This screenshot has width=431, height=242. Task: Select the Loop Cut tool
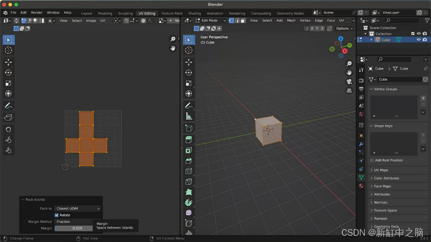[x=189, y=171]
